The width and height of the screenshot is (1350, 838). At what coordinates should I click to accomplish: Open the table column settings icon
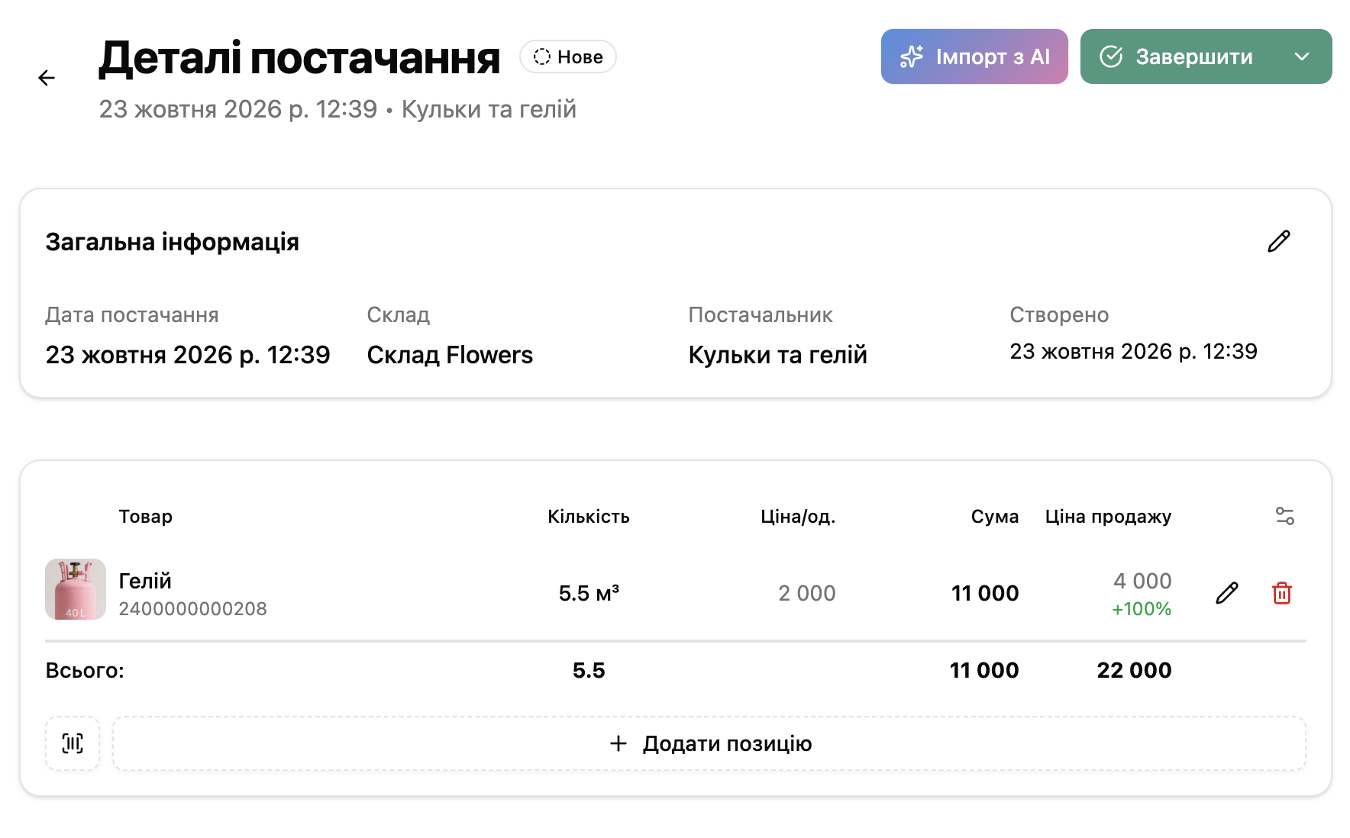click(1285, 516)
